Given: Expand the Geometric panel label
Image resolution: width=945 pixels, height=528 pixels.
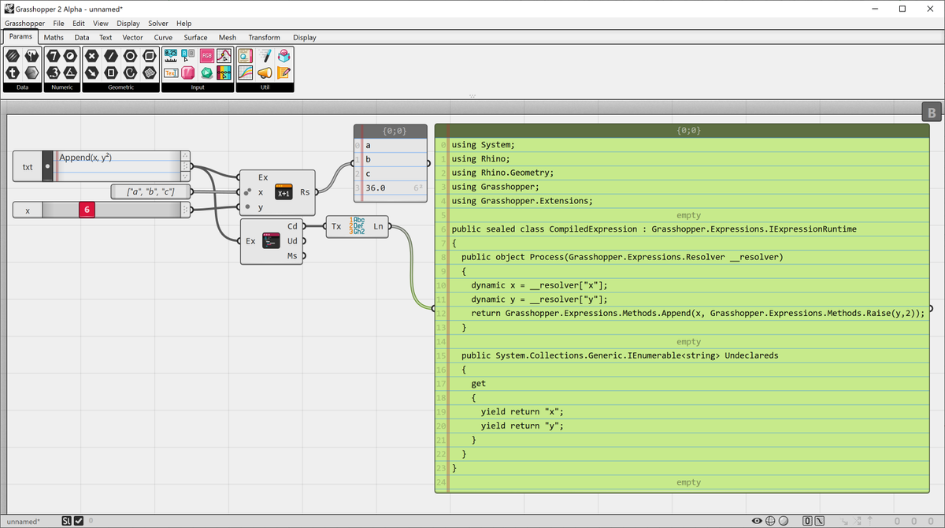Looking at the screenshot, I should (121, 87).
